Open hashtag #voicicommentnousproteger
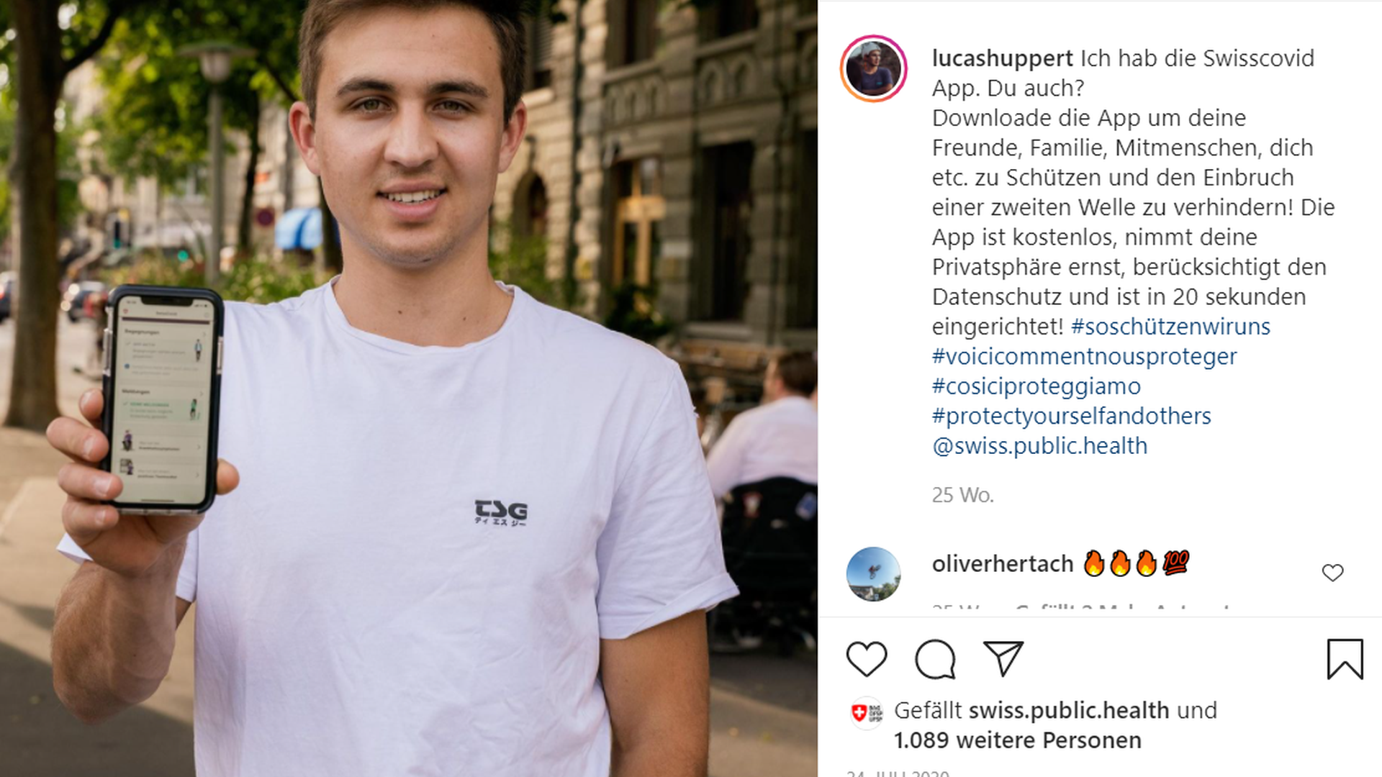The width and height of the screenshot is (1382, 777). coord(1084,356)
